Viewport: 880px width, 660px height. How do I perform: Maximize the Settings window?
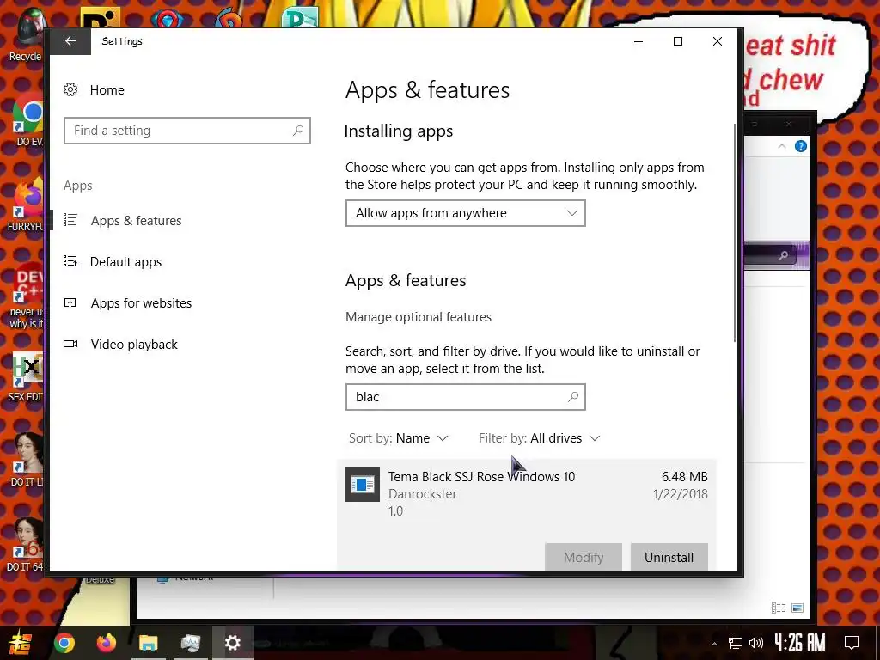coord(678,41)
